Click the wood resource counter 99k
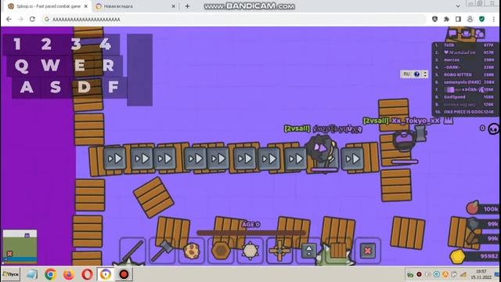Image resolution: width=501 pixels, height=282 pixels. pyautogui.click(x=483, y=238)
